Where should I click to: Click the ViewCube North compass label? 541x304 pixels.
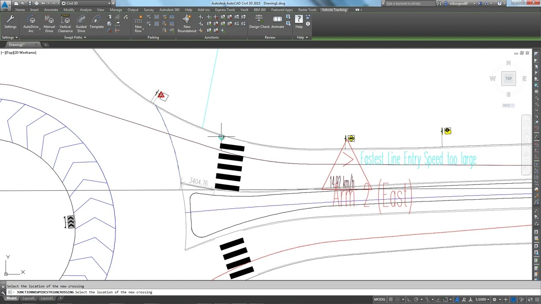pos(508,63)
